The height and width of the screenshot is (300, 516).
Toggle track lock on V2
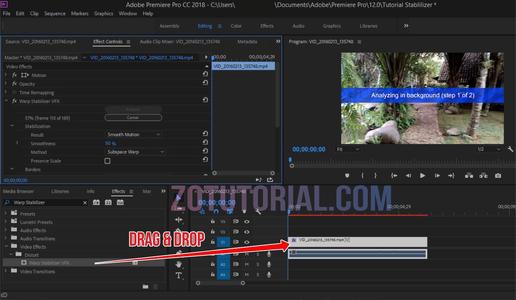point(213,232)
